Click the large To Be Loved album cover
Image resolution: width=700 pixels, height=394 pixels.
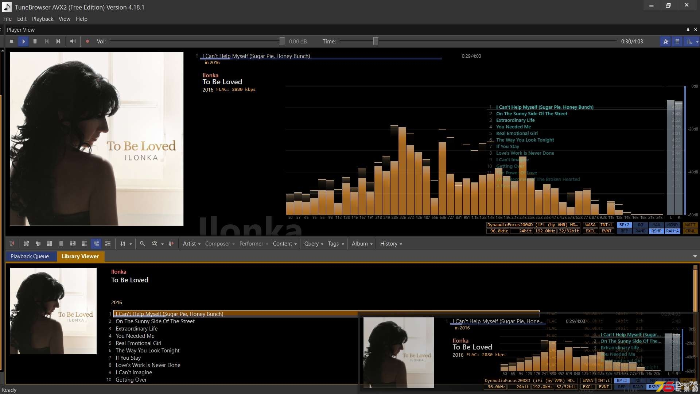click(97, 139)
